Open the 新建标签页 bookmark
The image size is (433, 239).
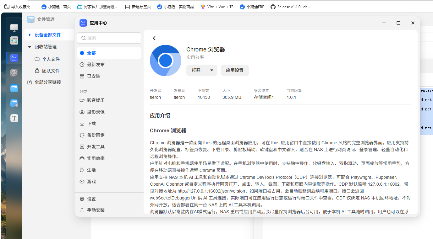tap(138, 7)
